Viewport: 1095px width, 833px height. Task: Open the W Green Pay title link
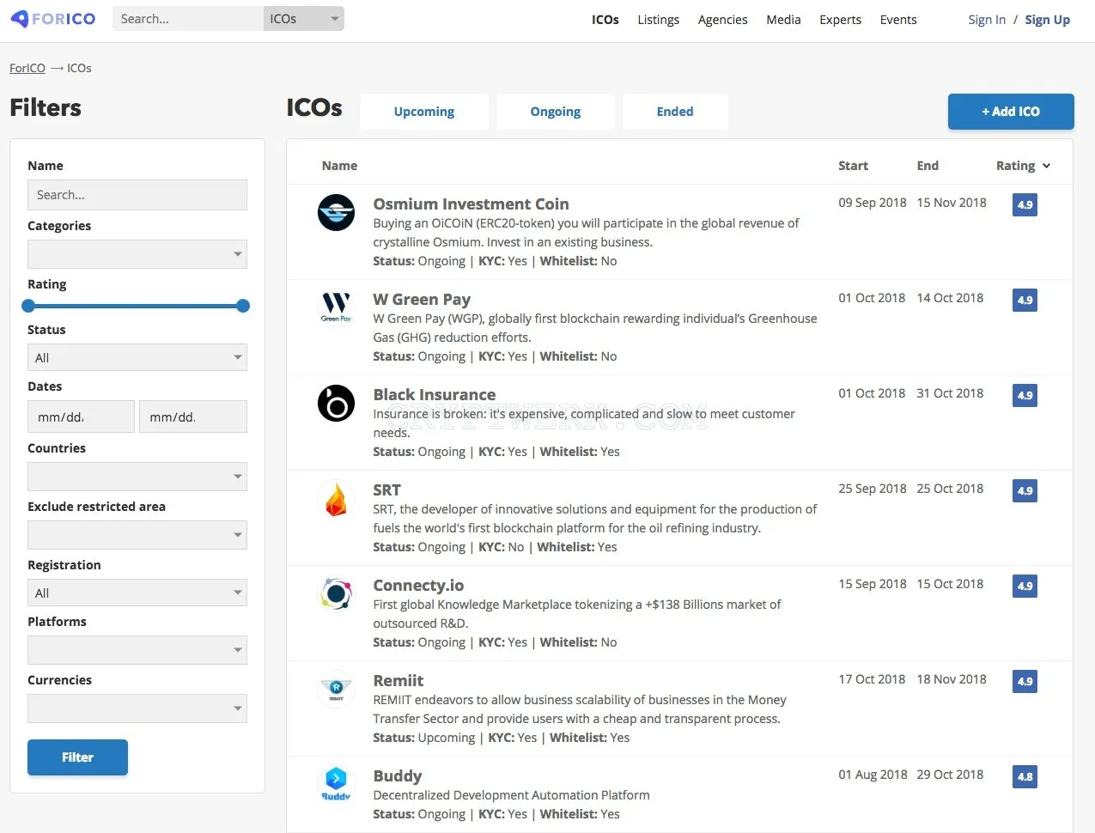click(422, 299)
